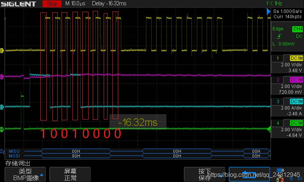
Task: Click channel 4 offset -4.84 V
Action: click(x=294, y=135)
